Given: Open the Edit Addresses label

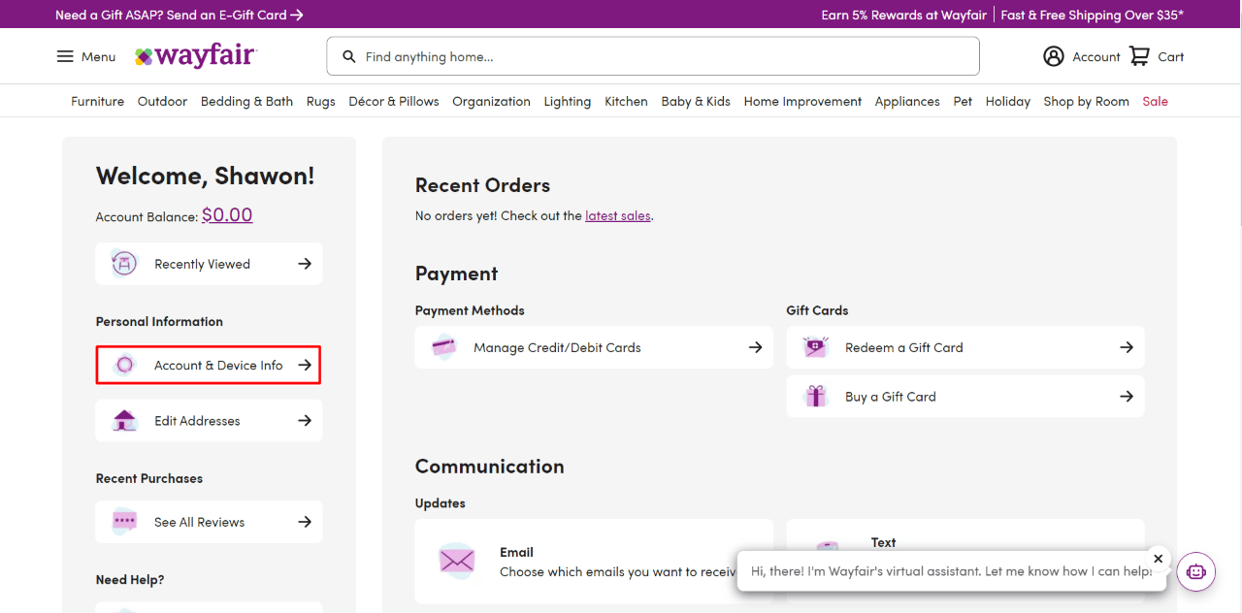Looking at the screenshot, I should point(197,421).
